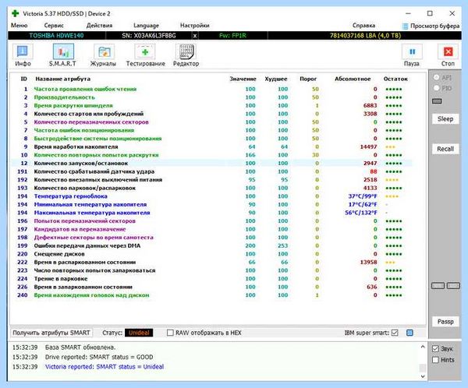Image resolution: width=468 pixels, height=388 pixels.
Task: Select attribute row 12 Количество запусков/остановок
Action: click(211, 163)
